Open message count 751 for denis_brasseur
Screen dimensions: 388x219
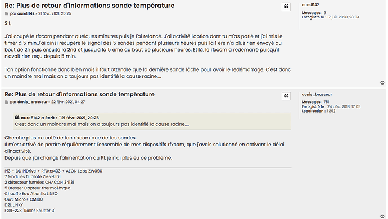[x=326, y=102]
